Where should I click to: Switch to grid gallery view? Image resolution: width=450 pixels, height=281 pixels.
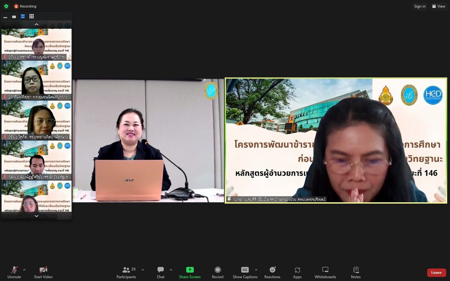coord(32,17)
